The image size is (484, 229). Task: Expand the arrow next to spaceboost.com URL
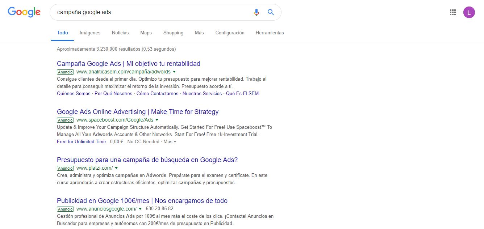click(157, 120)
